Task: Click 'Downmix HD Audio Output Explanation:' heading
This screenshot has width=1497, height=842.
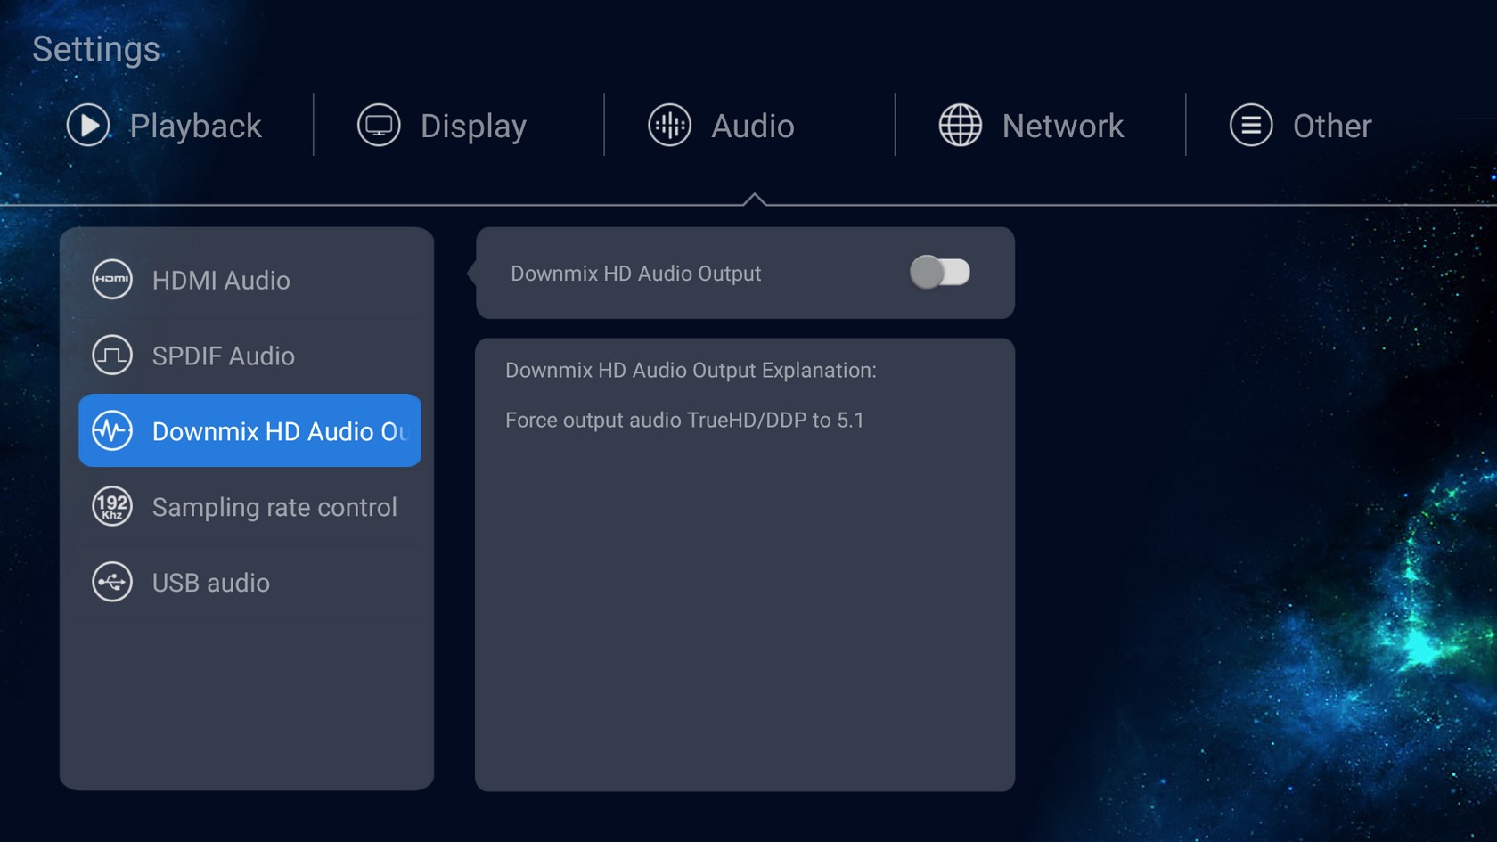Action: (691, 371)
